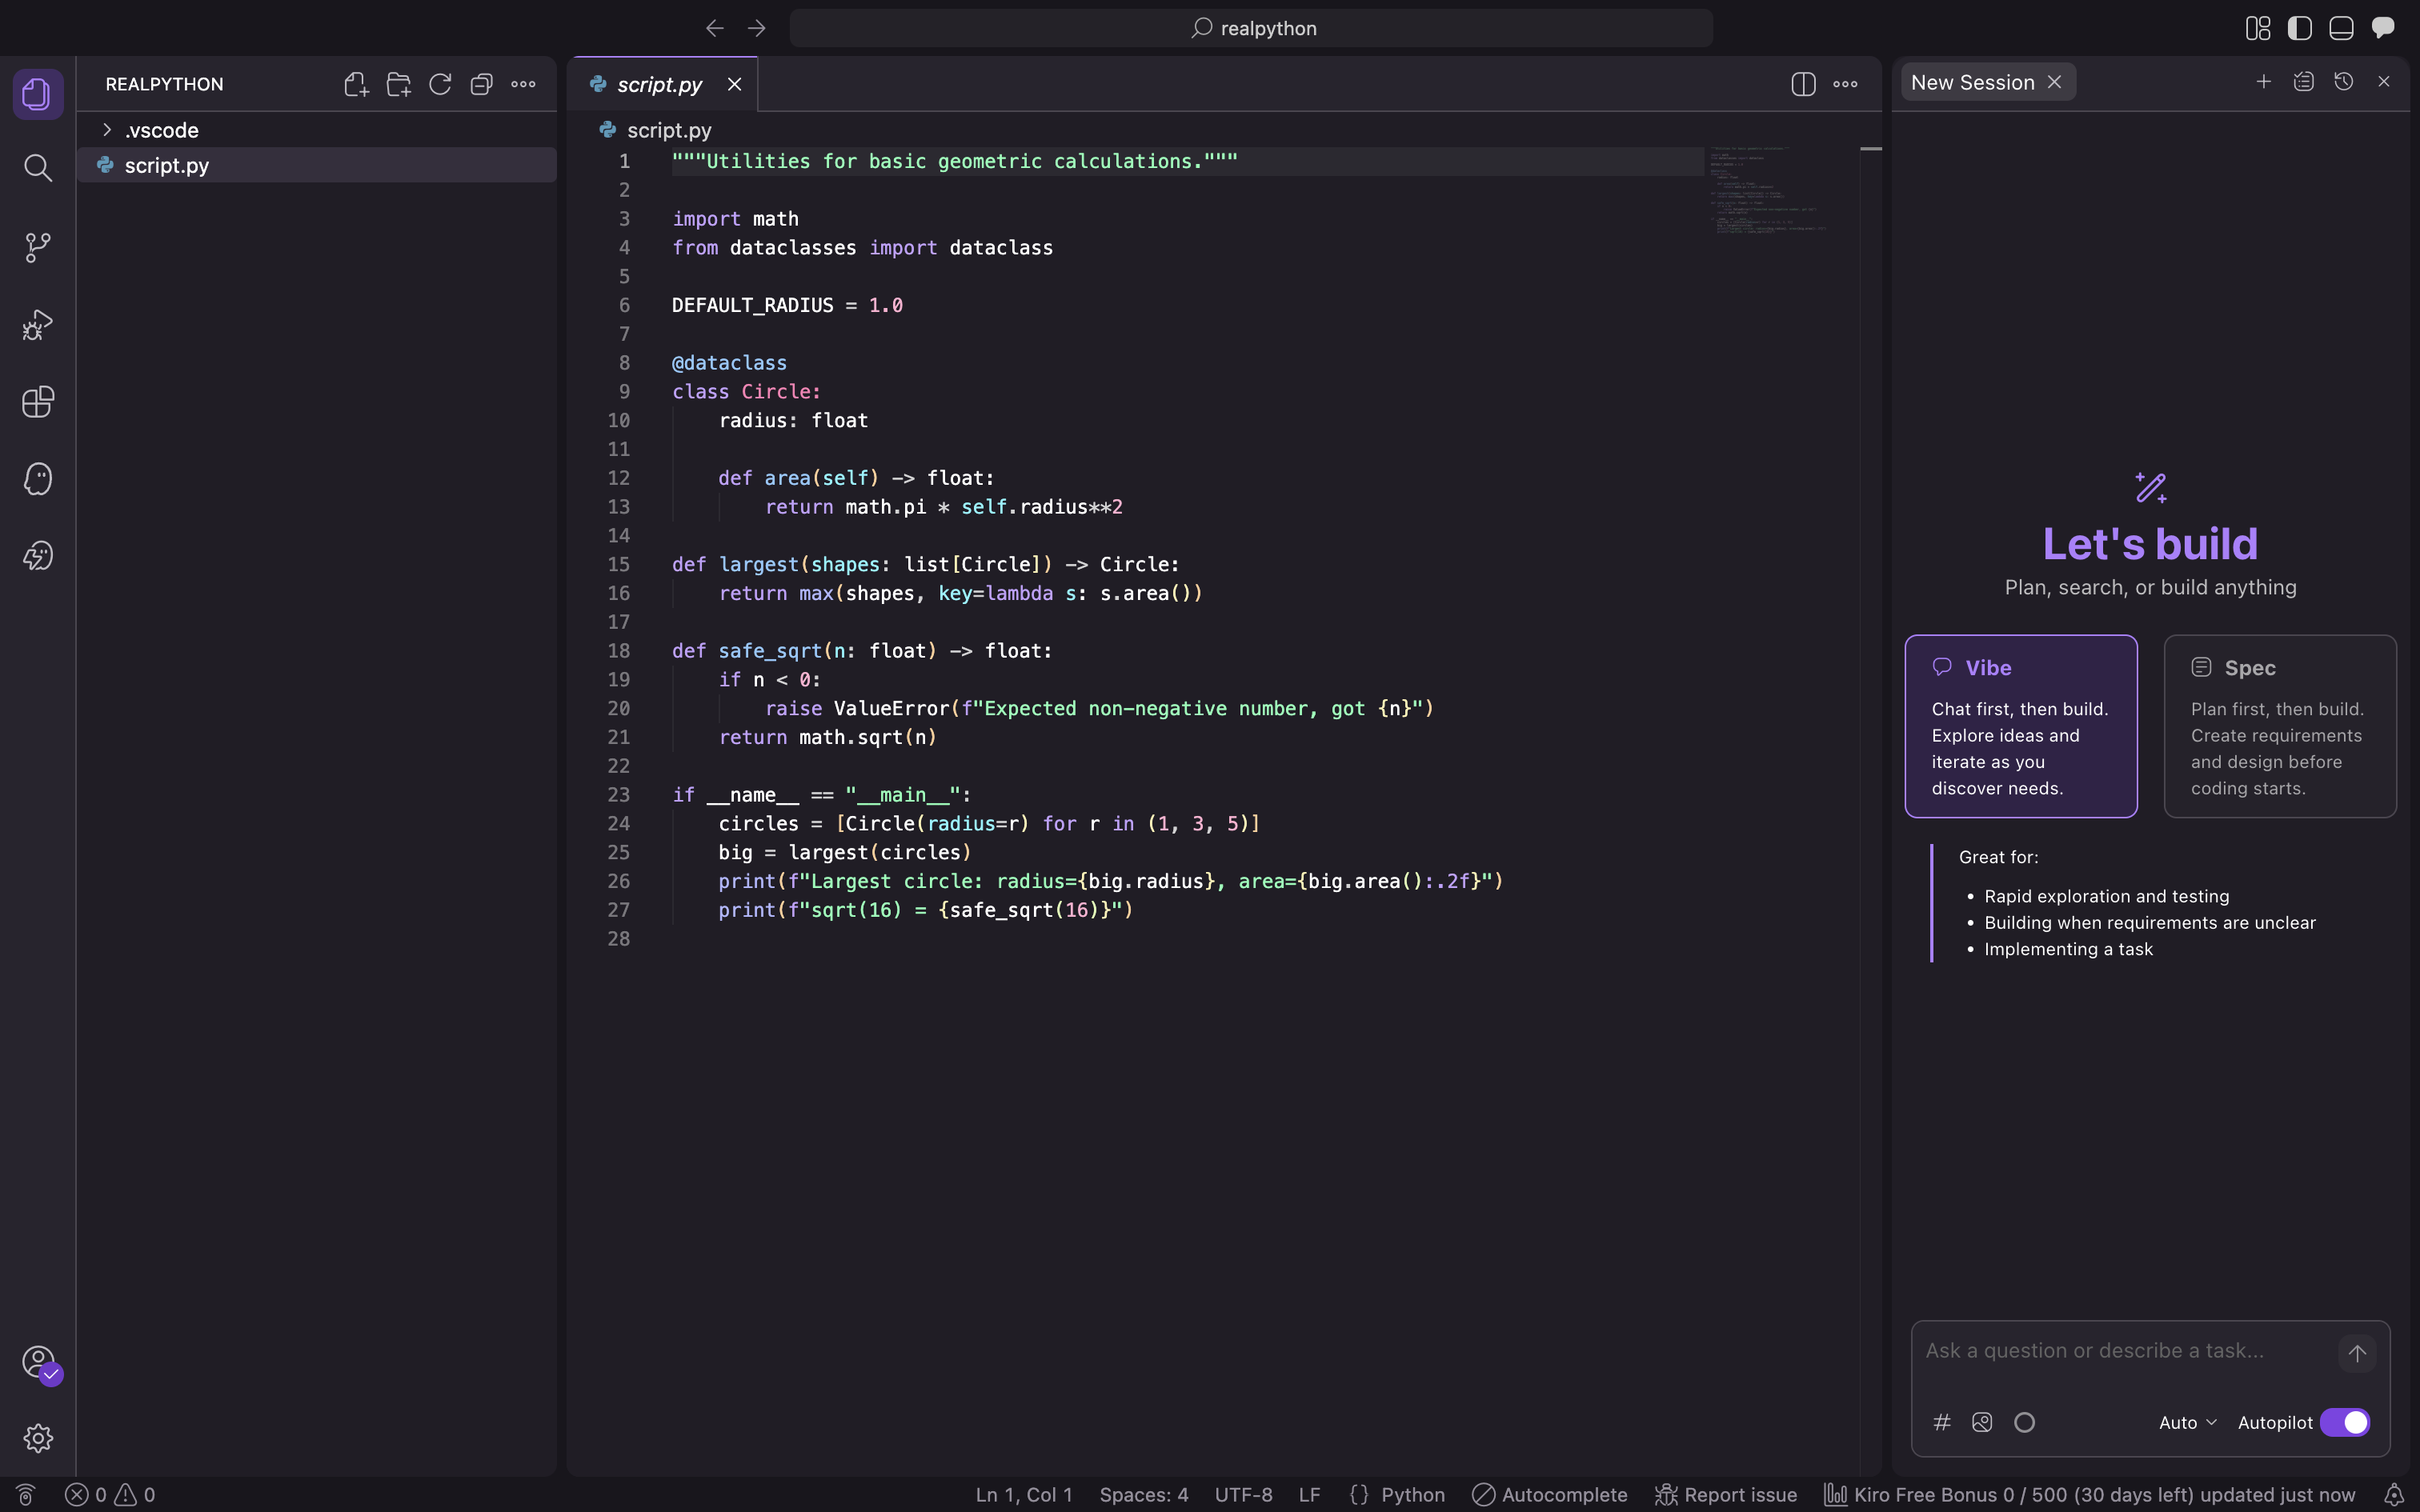Split the editor to the right
Viewport: 2420px width, 1512px height.
click(x=1803, y=84)
